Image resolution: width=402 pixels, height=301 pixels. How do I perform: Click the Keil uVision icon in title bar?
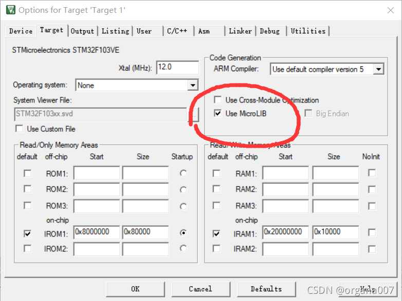tap(11, 10)
